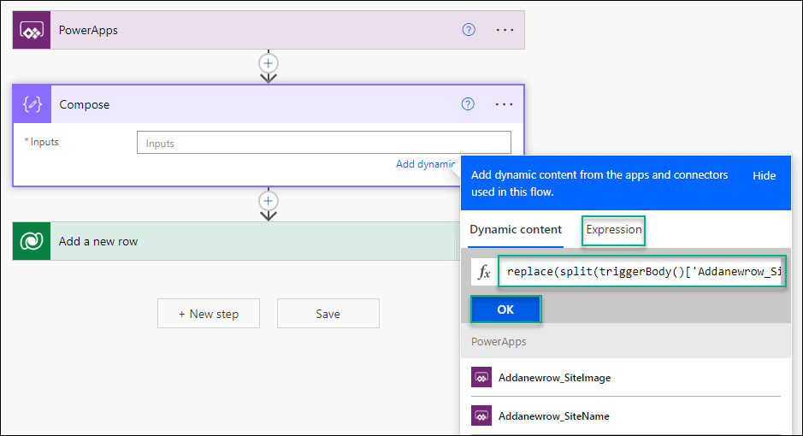This screenshot has width=803, height=436.
Task: Open help for the PowerApps step
Action: pos(469,30)
